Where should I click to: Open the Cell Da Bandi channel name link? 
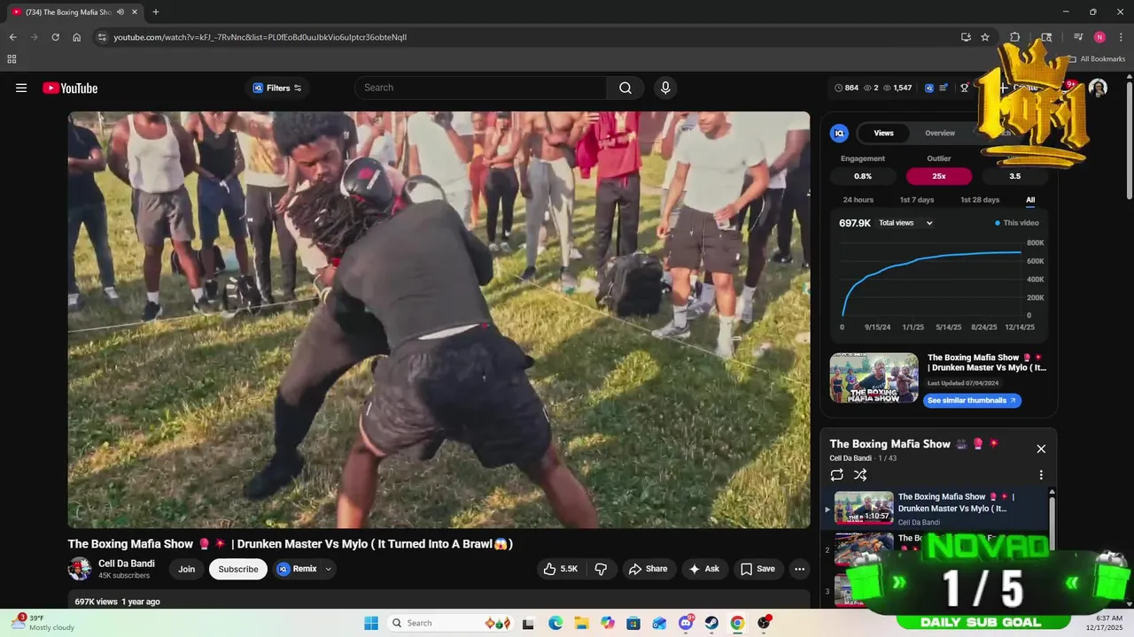coord(127,564)
